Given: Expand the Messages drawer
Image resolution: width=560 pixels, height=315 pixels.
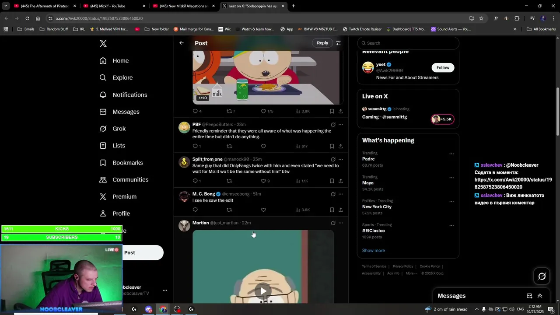Looking at the screenshot, I should [x=540, y=296].
